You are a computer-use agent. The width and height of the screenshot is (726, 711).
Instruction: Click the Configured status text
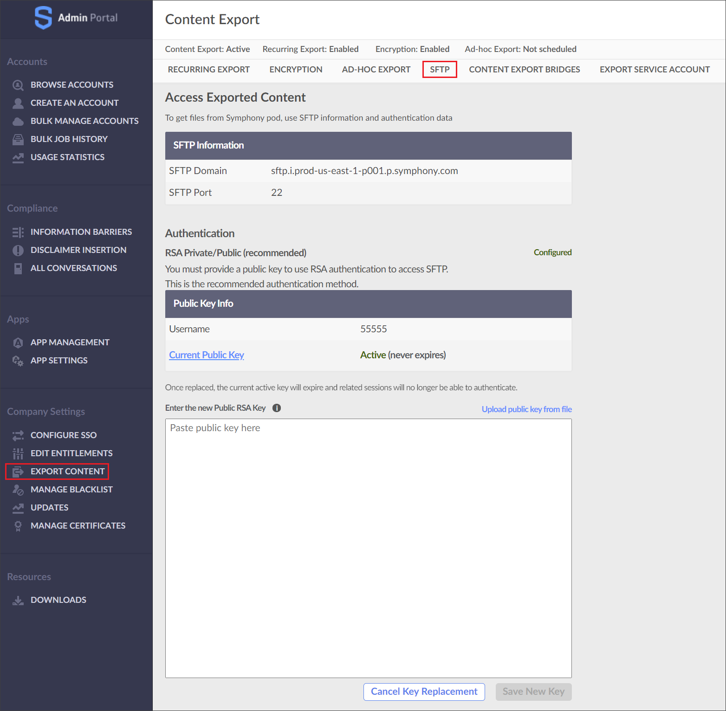[x=553, y=252]
